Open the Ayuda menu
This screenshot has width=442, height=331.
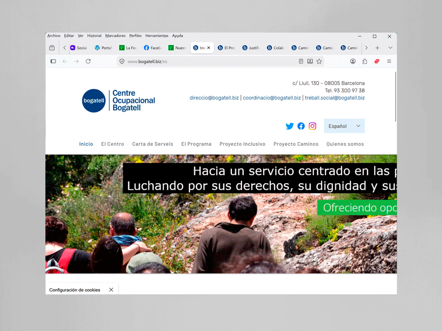coord(178,36)
